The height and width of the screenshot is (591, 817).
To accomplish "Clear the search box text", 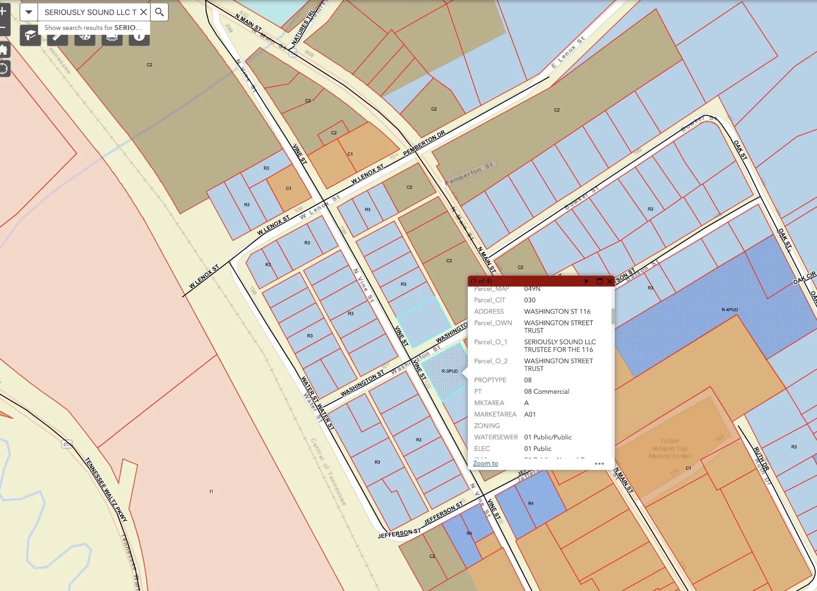I will coord(144,12).
